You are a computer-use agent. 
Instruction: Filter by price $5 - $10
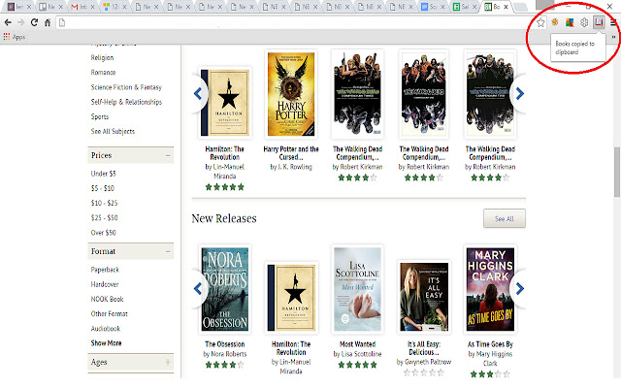[x=102, y=188]
